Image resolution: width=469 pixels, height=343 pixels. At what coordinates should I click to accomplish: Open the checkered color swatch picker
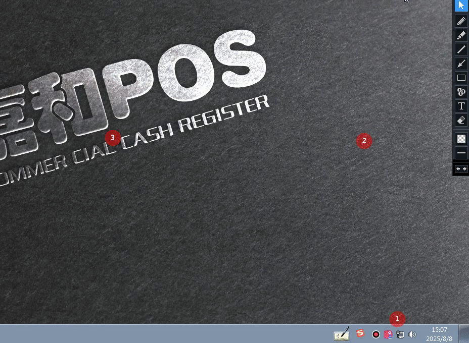tap(461, 138)
